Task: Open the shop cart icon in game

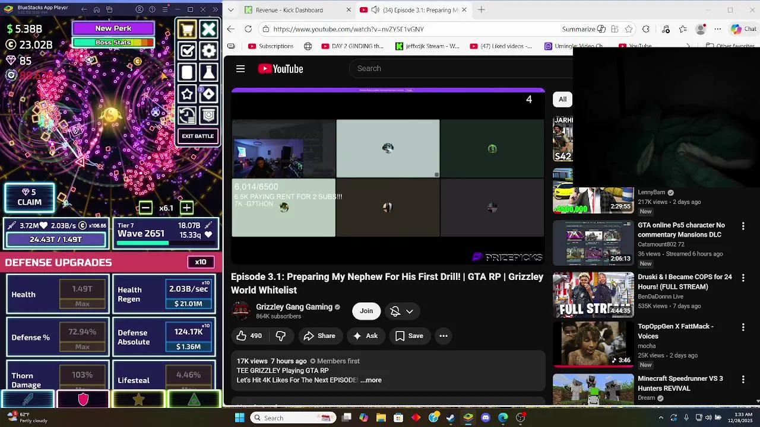Action: click(x=187, y=29)
